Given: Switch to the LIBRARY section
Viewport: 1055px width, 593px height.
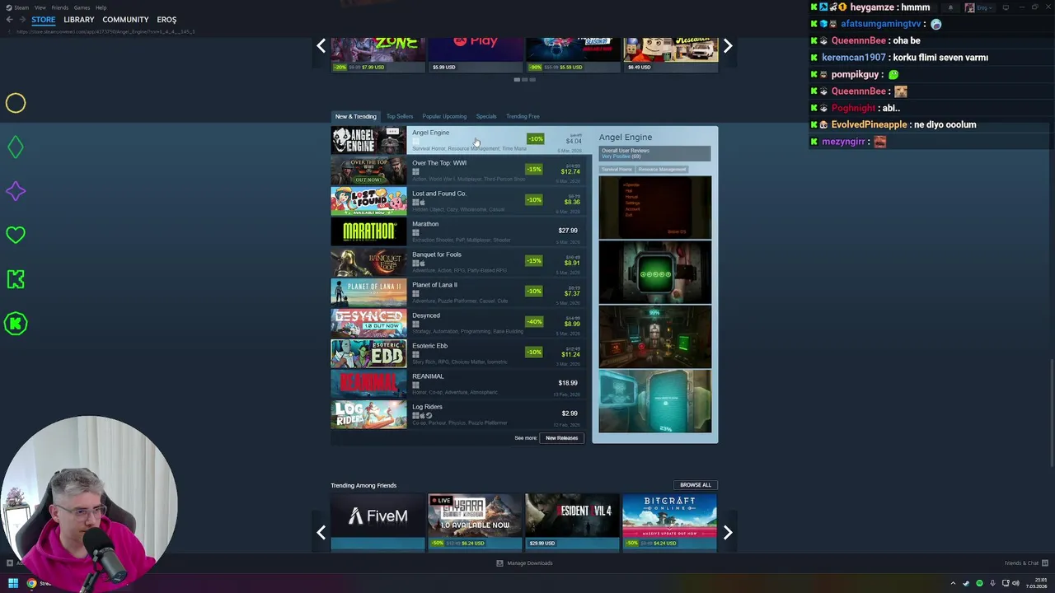Looking at the screenshot, I should (x=79, y=20).
